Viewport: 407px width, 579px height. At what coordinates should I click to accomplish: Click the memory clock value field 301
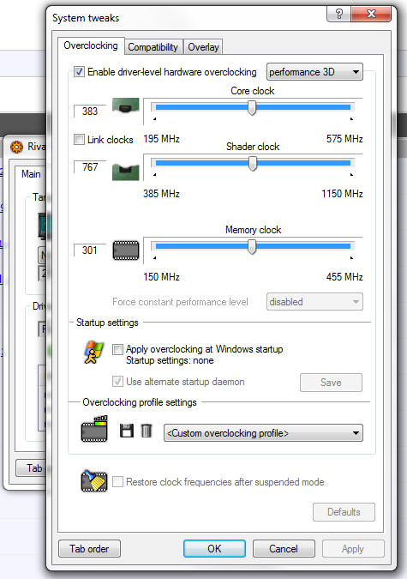[90, 250]
